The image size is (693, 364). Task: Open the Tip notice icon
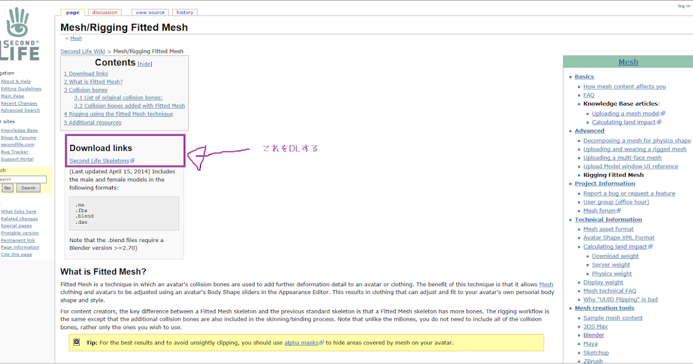coord(77,342)
